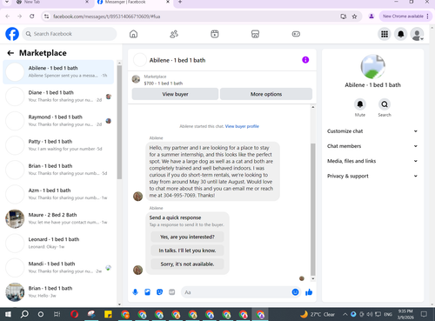435x321 pixels.
Task: Choose a sticker icon
Action: pos(159,292)
